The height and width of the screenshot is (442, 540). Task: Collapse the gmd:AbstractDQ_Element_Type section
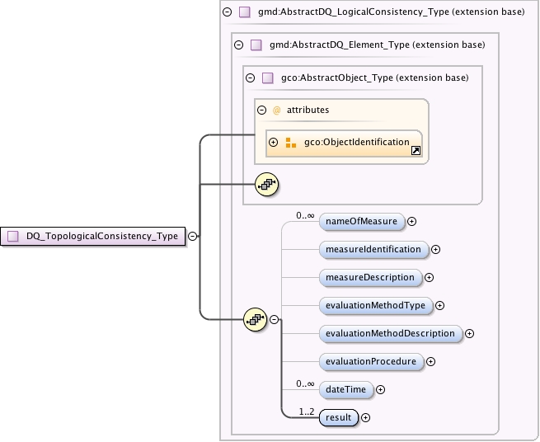point(238,45)
